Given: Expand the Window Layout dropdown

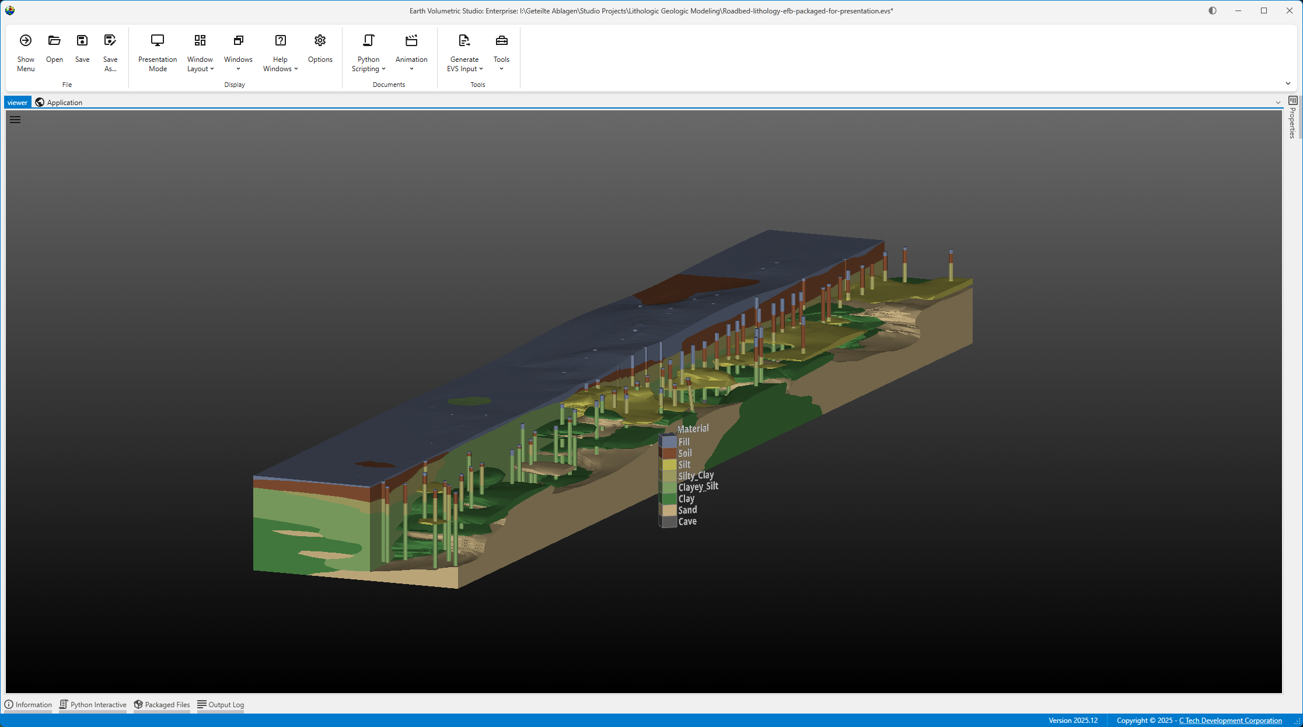Looking at the screenshot, I should pyautogui.click(x=200, y=64).
